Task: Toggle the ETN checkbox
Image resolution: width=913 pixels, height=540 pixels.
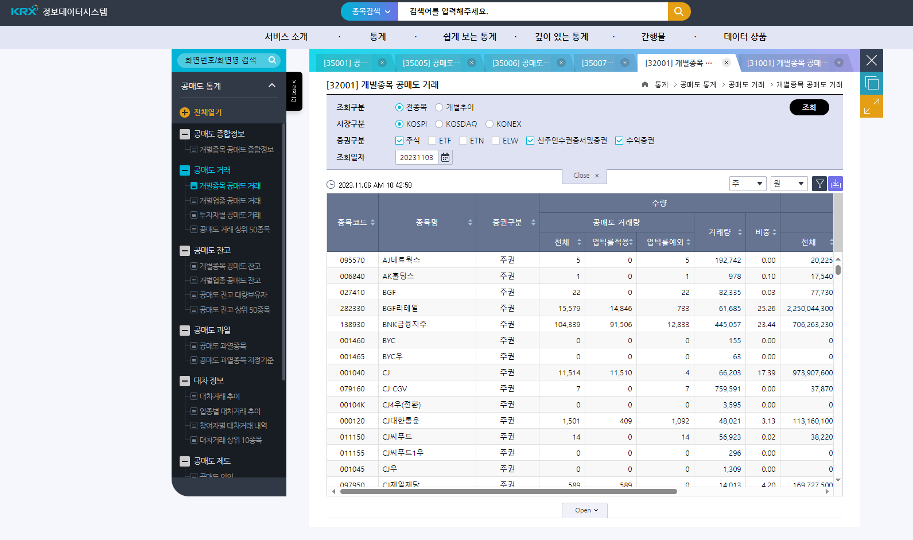Action: click(x=463, y=141)
